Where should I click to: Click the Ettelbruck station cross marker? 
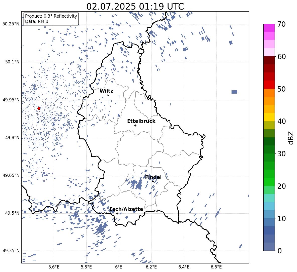(135, 125)
